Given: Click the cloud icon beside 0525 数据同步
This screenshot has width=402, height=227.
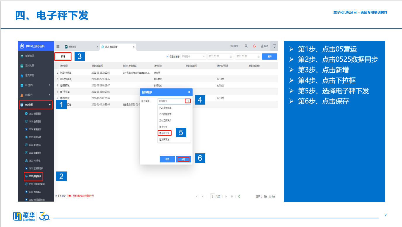Looking at the screenshot, I should 26,176.
